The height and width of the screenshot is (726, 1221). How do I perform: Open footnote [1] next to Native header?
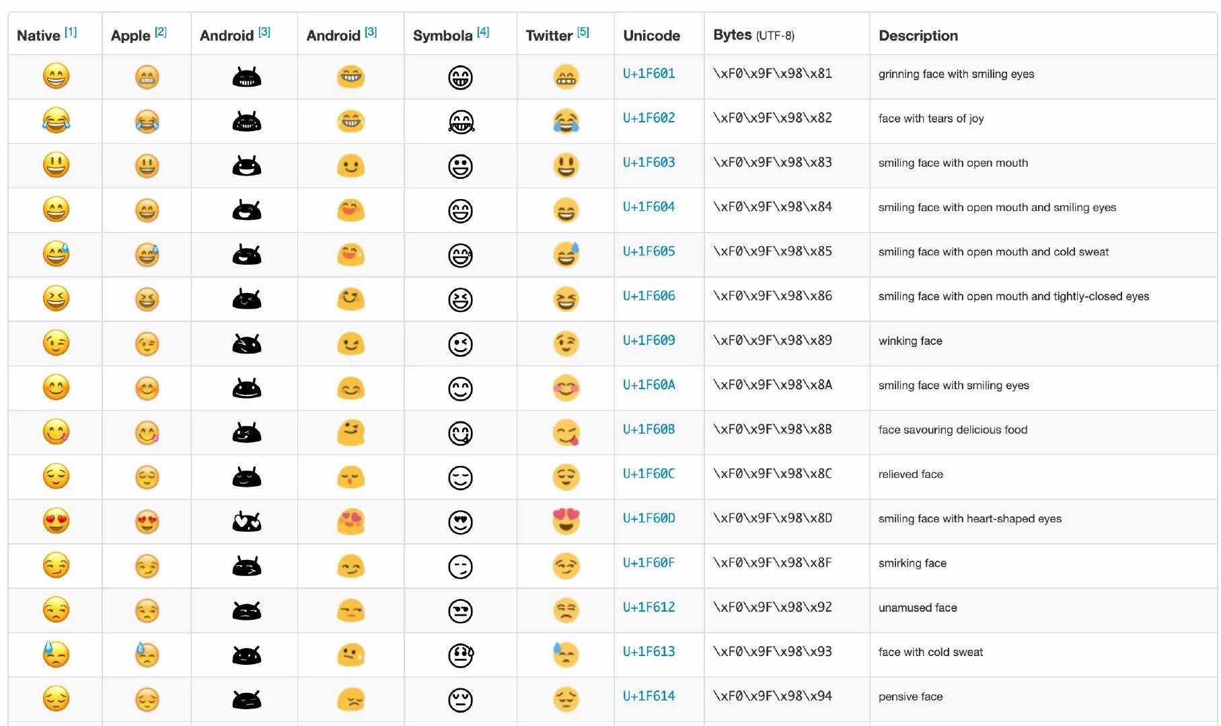tap(71, 32)
